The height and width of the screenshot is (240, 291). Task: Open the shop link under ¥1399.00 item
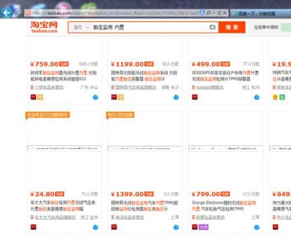[130, 217]
